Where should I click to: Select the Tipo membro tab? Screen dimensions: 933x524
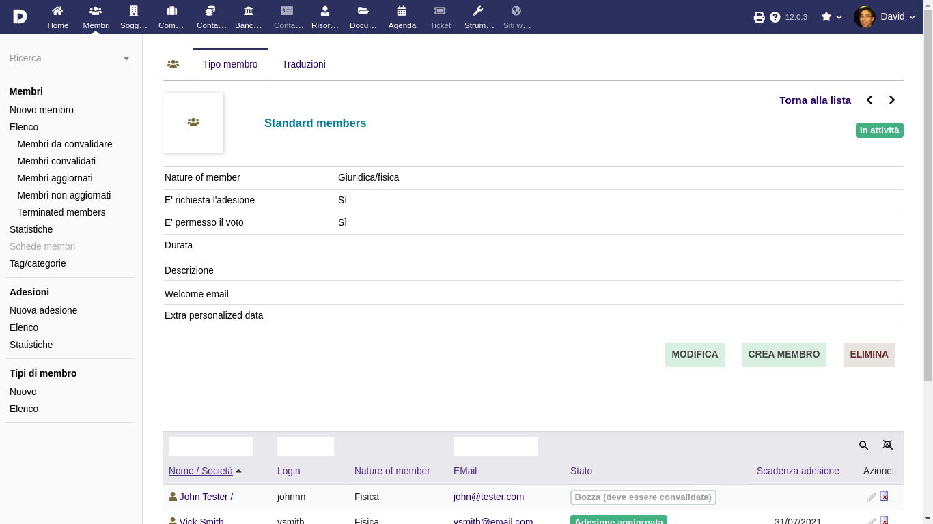[x=230, y=64]
